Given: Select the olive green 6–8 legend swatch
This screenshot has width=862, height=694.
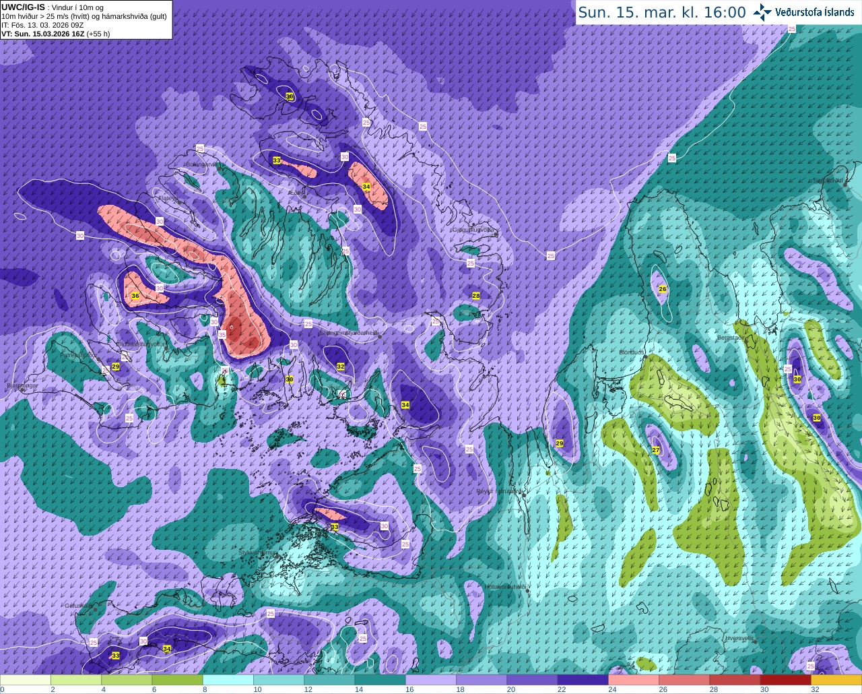Looking at the screenshot, I should click(177, 680).
